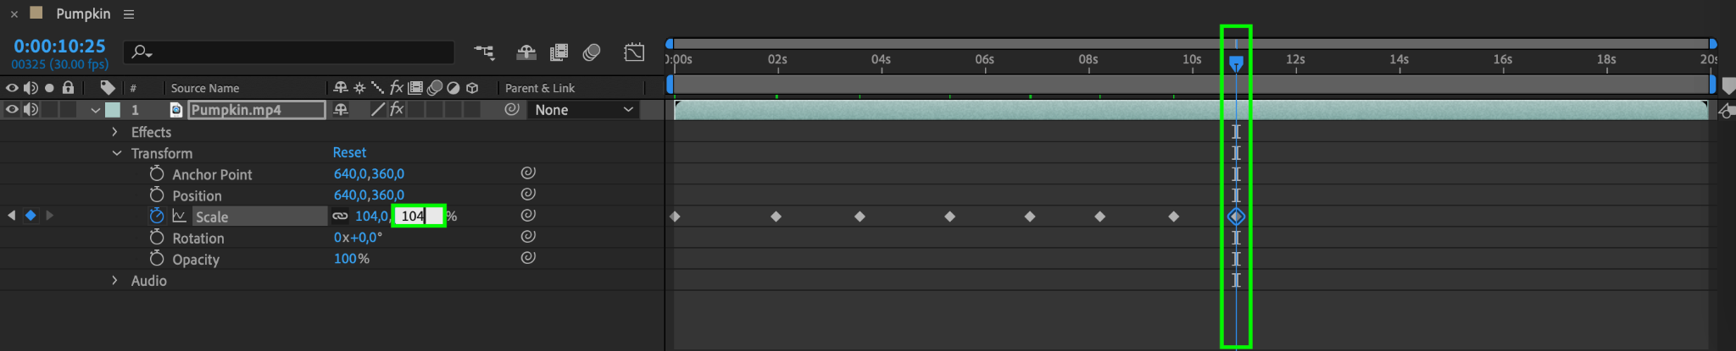The image size is (1736, 351).
Task: Open the Parent None dropdown
Action: [584, 110]
